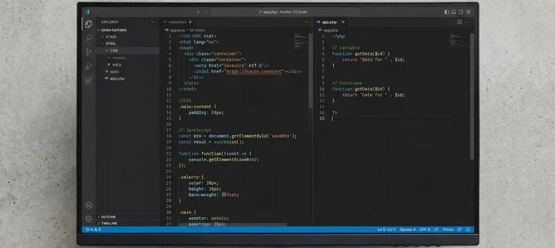Select the app.php tab in right editor
The height and width of the screenshot is (248, 555).
pos(331,22)
